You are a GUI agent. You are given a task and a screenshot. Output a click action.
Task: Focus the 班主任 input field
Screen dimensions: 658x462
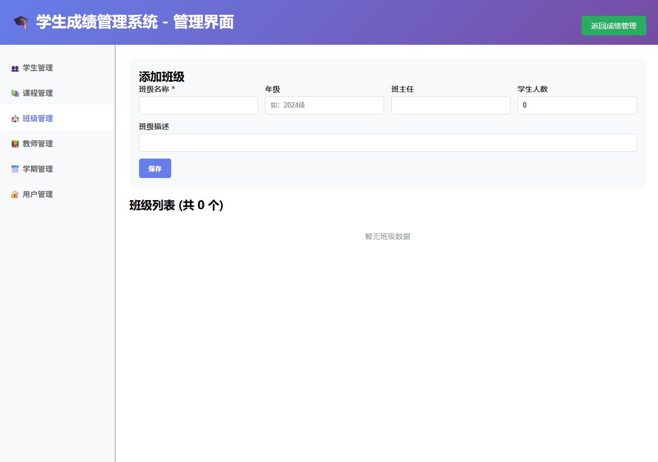(451, 105)
